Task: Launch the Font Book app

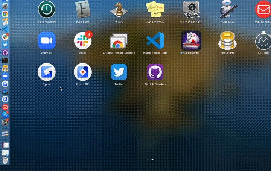Action: [83, 9]
